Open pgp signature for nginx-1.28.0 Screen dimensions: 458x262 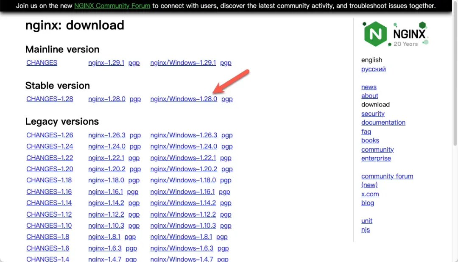[135, 99]
